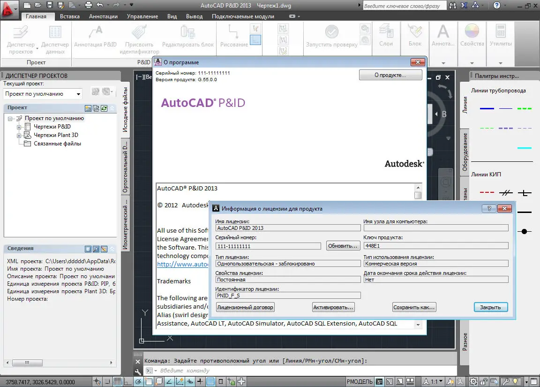Image resolution: width=540 pixels, height=387 pixels.
Task: Open the Изометрический vertical tab
Action: [125, 223]
